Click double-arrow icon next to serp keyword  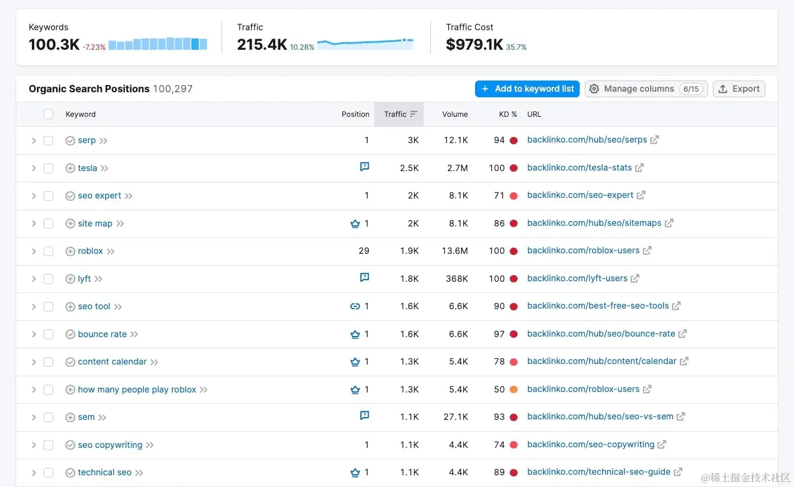click(x=104, y=141)
